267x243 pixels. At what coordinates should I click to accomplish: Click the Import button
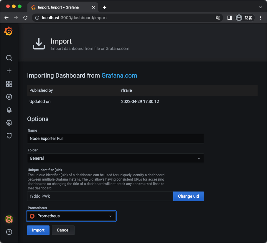coord(38,230)
